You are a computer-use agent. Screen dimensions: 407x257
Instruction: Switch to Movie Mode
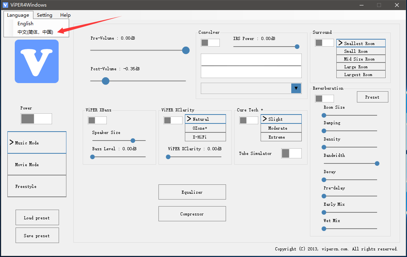pyautogui.click(x=37, y=164)
